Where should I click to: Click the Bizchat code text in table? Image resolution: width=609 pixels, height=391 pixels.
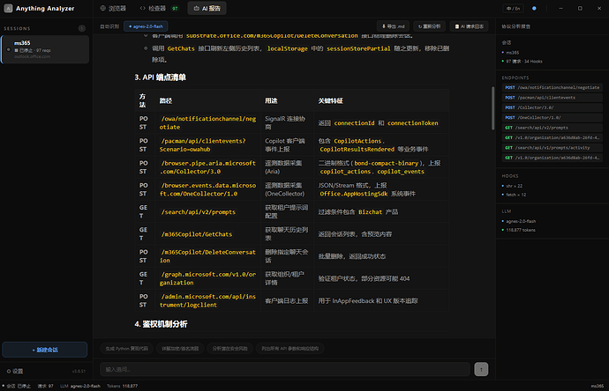point(370,212)
